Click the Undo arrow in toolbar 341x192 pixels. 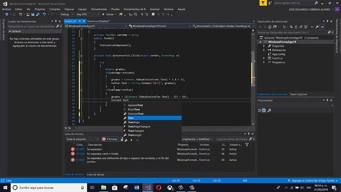(x=44, y=14)
